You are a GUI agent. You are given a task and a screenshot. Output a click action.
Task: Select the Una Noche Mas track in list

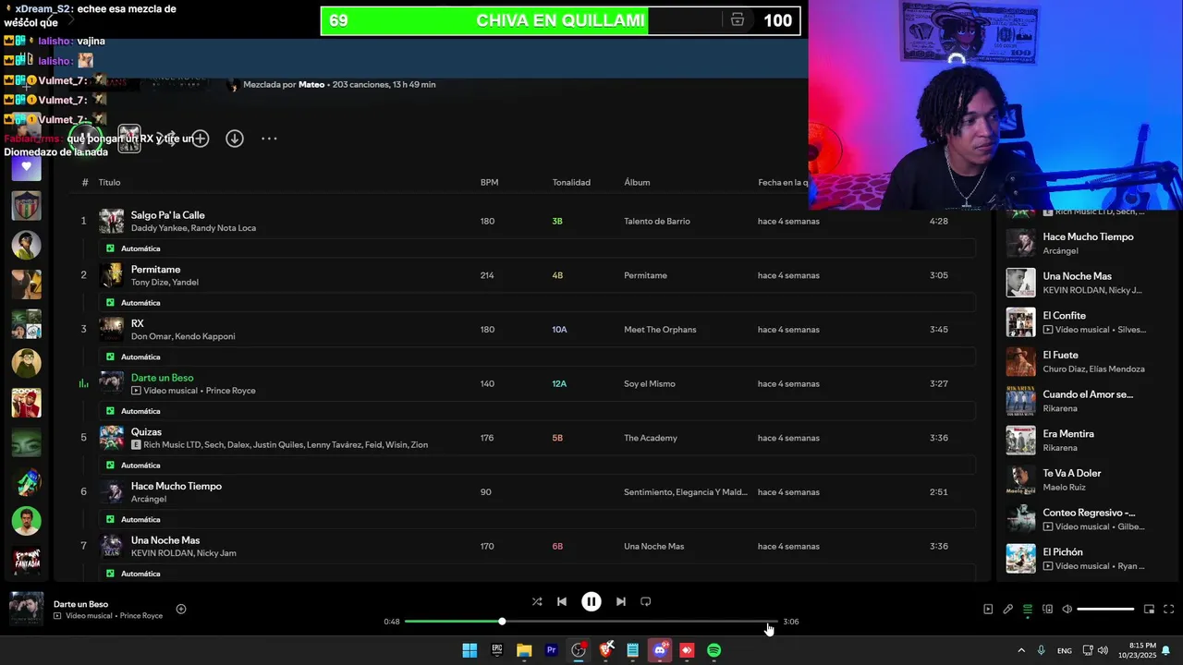[165, 540]
